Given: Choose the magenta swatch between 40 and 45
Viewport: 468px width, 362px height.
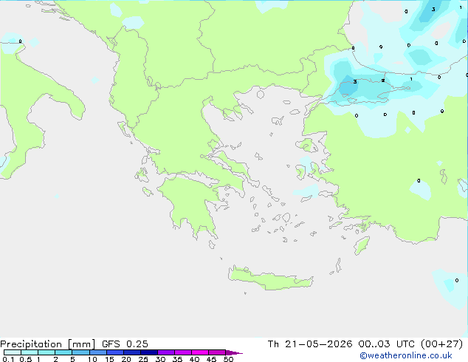Looking at the screenshot, I should point(200,352).
